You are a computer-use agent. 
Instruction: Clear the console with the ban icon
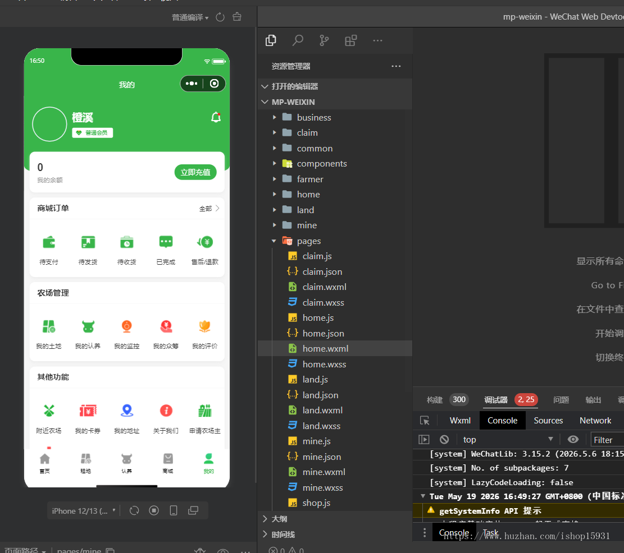tap(444, 439)
